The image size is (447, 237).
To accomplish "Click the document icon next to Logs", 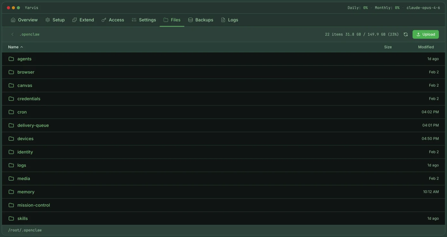I will [x=223, y=20].
